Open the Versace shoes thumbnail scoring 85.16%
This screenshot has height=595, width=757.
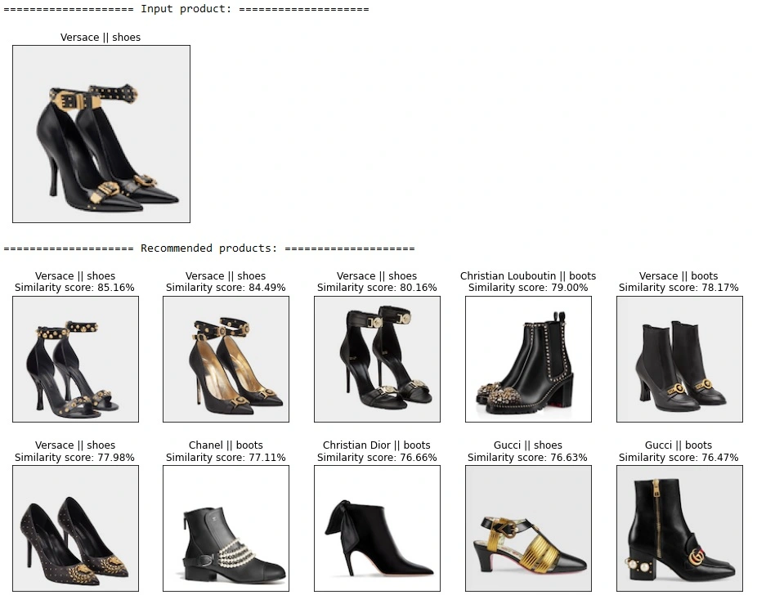point(75,359)
